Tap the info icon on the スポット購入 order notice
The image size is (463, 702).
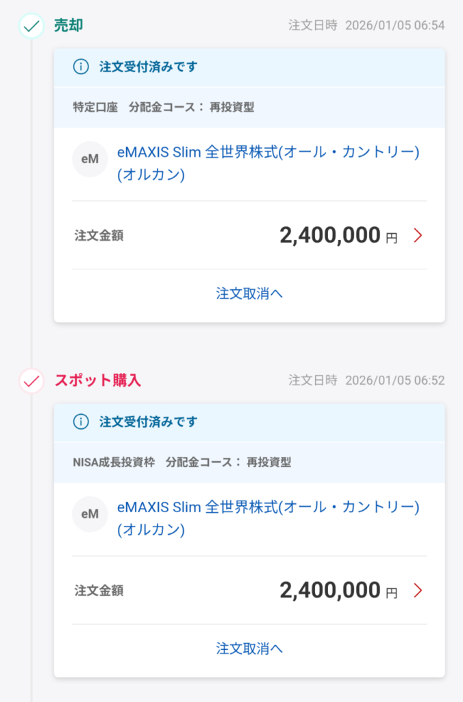click(x=80, y=422)
